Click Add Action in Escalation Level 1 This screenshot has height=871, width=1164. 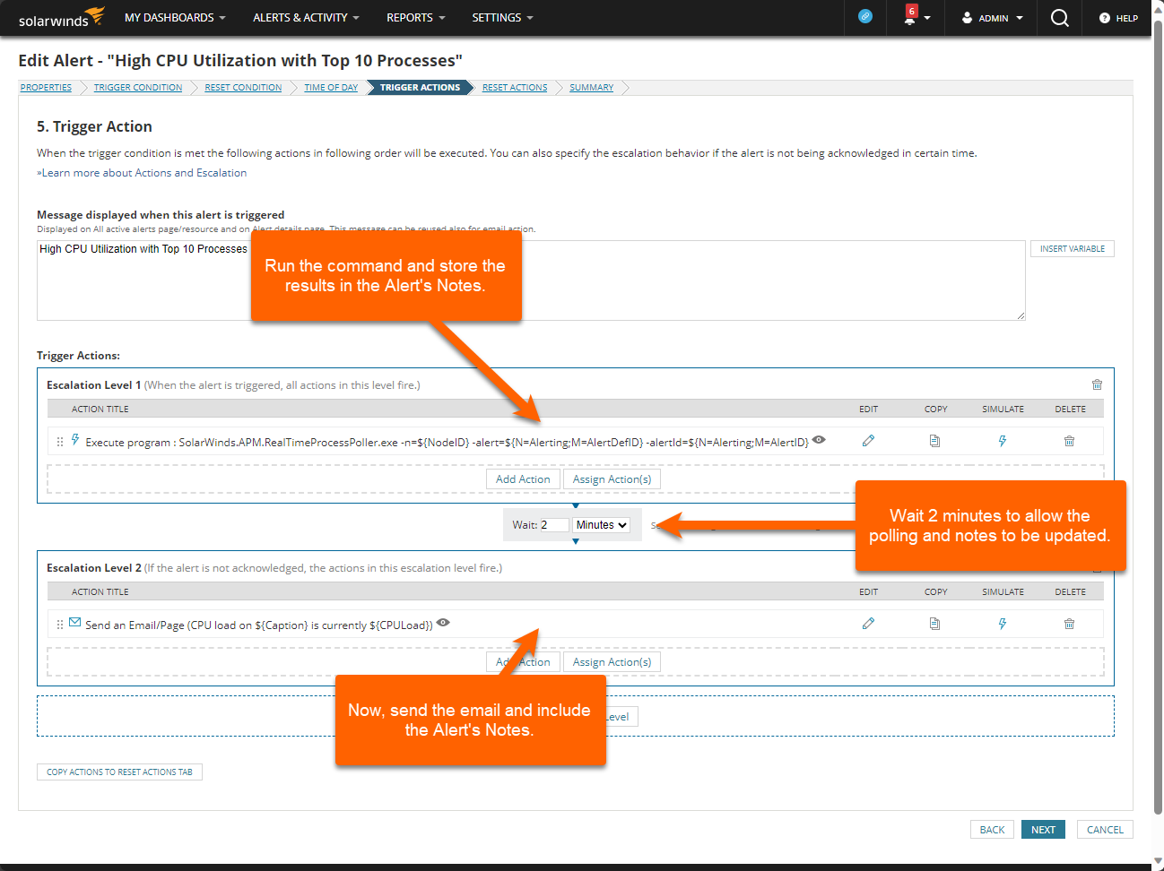[523, 479]
